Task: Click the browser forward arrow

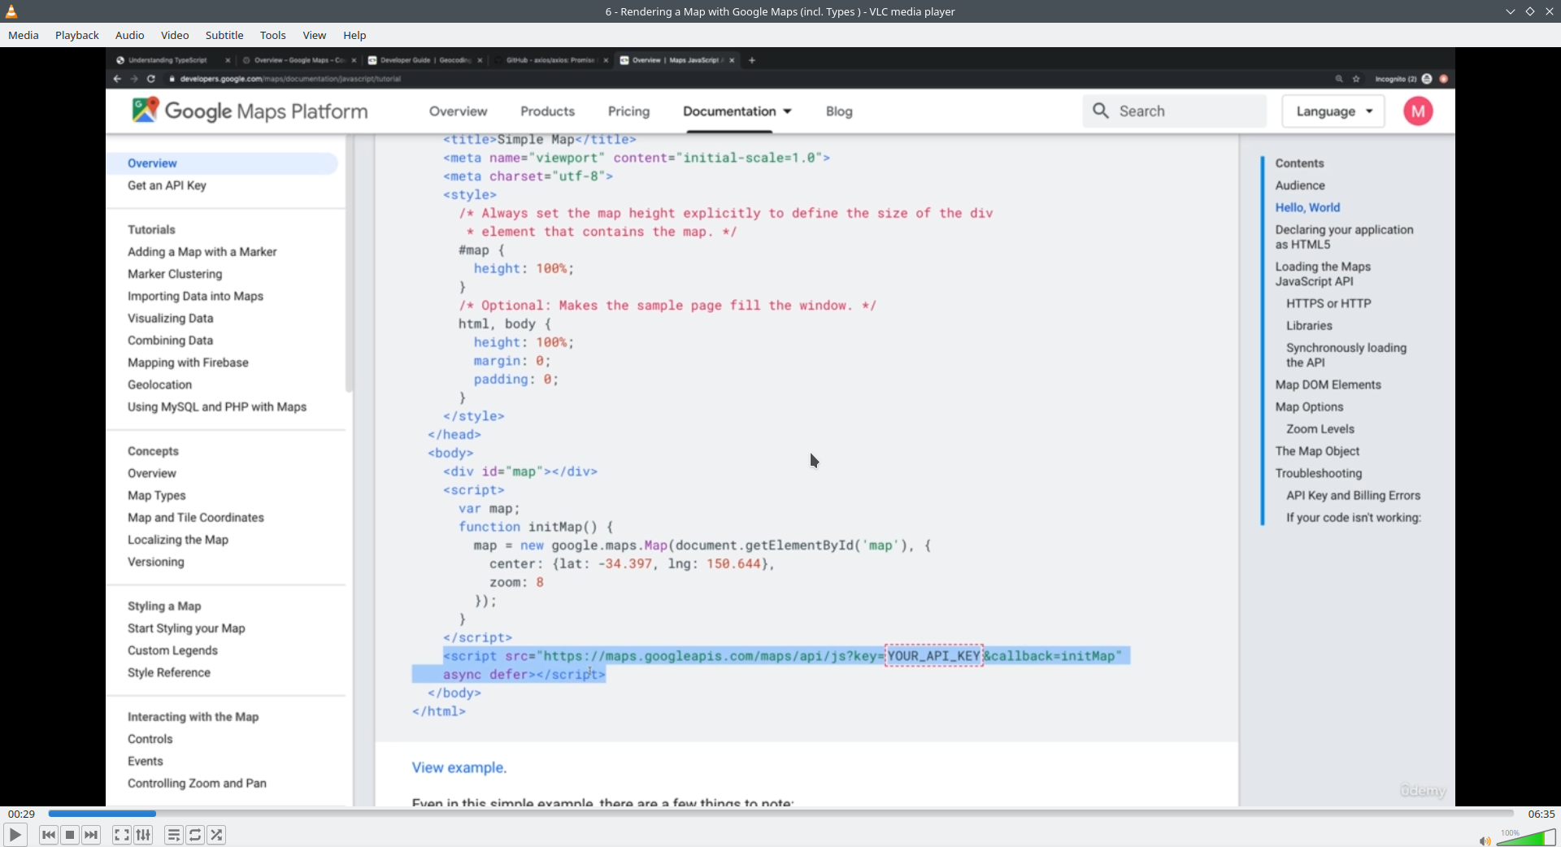Action: 134,79
